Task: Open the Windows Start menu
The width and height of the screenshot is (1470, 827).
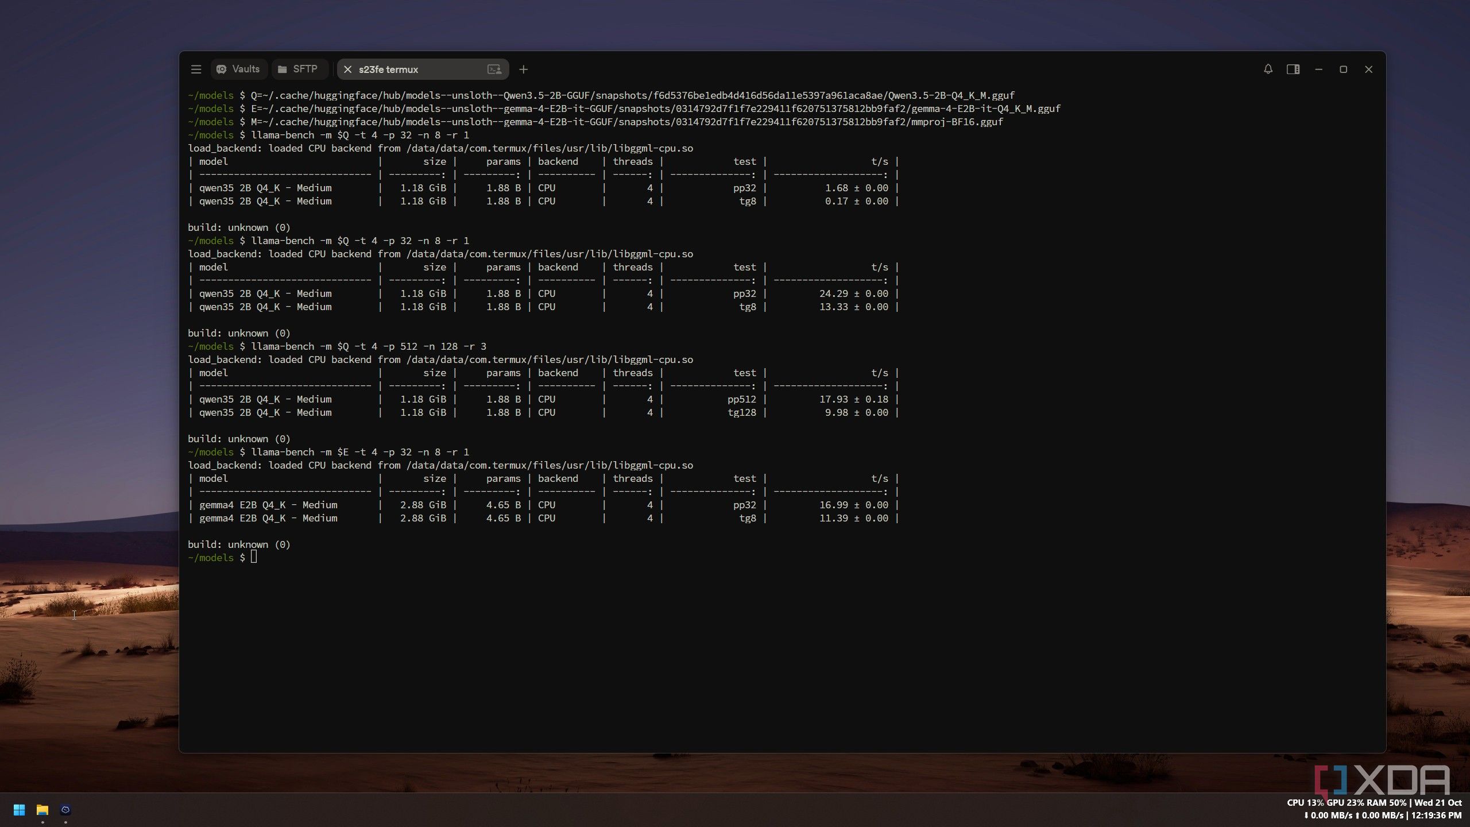Action: (19, 810)
